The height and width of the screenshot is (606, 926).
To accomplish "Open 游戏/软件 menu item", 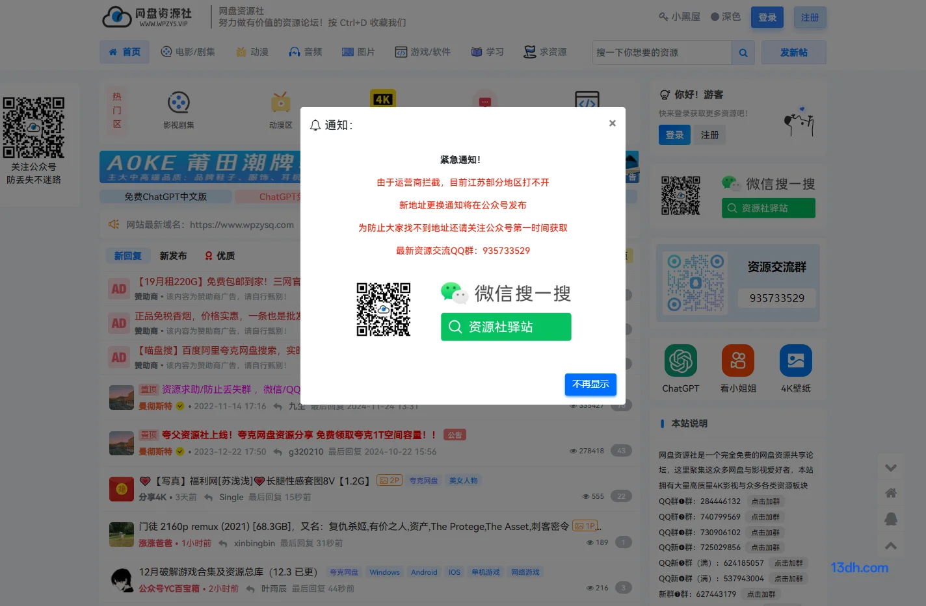I will click(x=423, y=52).
